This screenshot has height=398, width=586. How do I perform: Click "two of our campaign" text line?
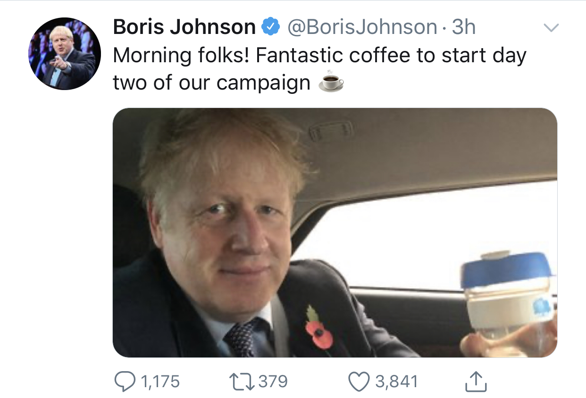(x=211, y=83)
